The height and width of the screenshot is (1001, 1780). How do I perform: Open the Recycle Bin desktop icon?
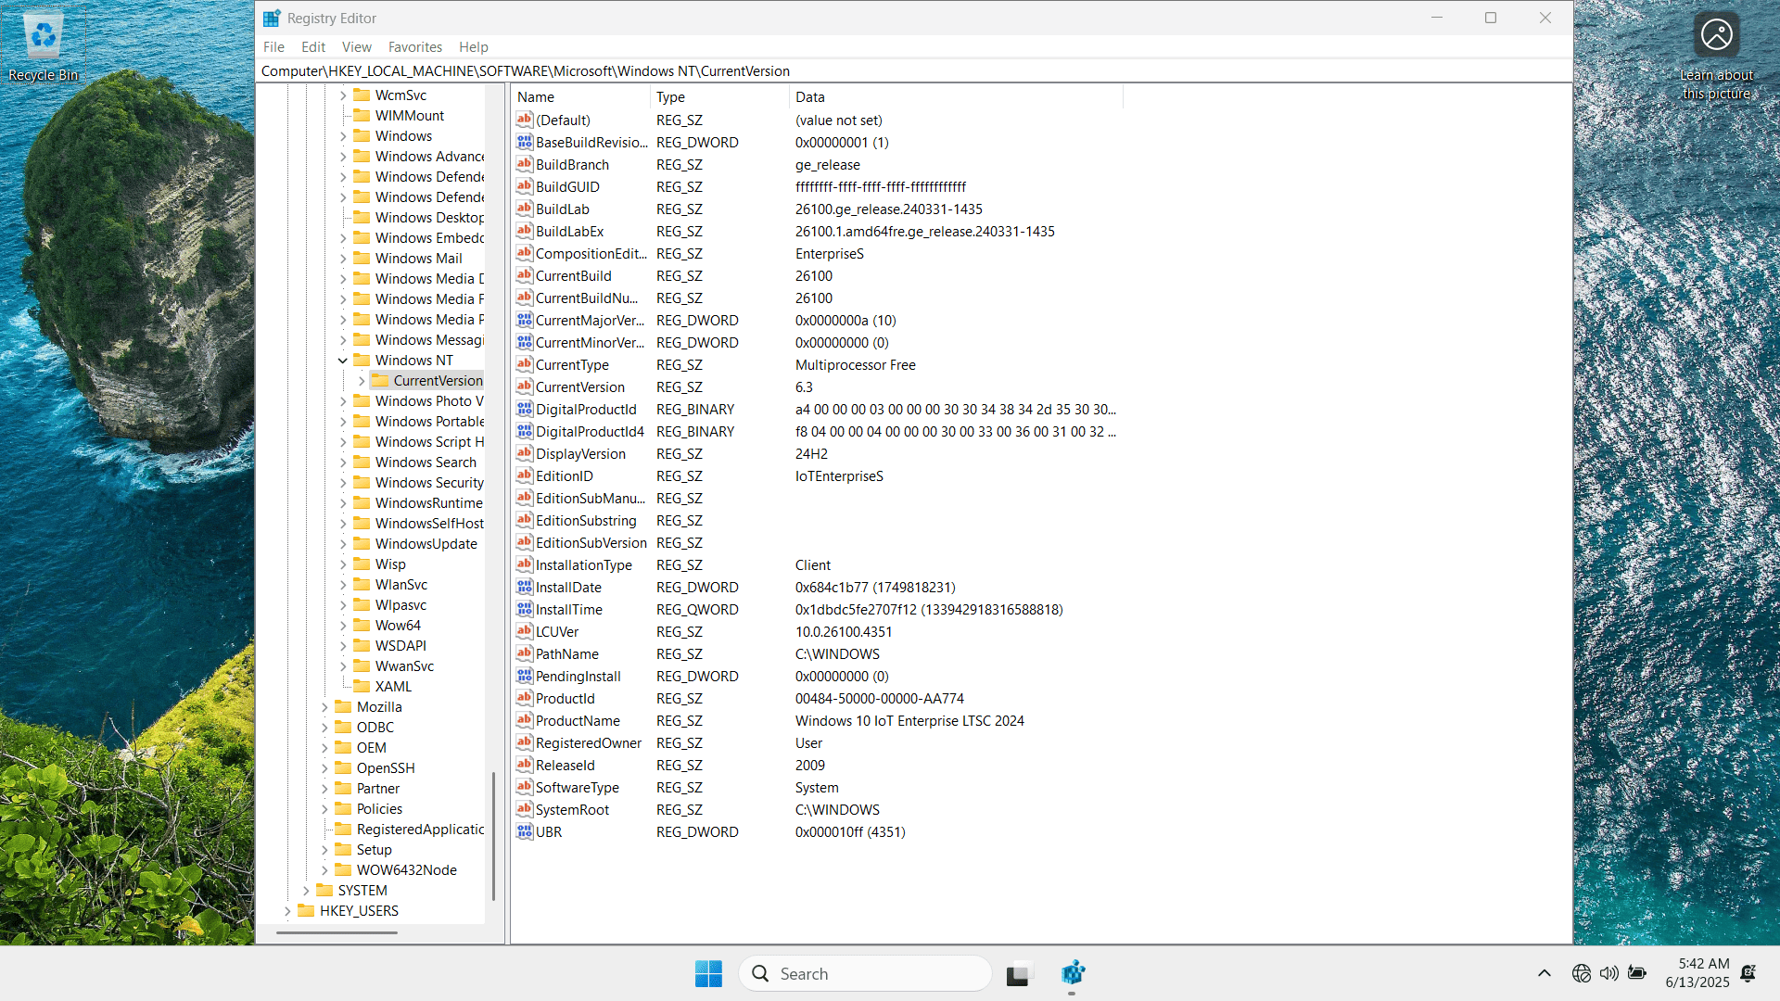coord(44,46)
